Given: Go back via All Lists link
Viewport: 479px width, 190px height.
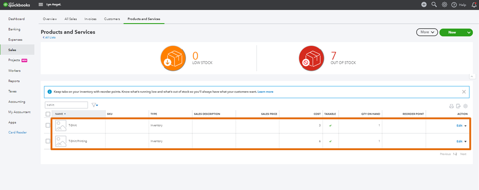Looking at the screenshot, I should pos(49,37).
